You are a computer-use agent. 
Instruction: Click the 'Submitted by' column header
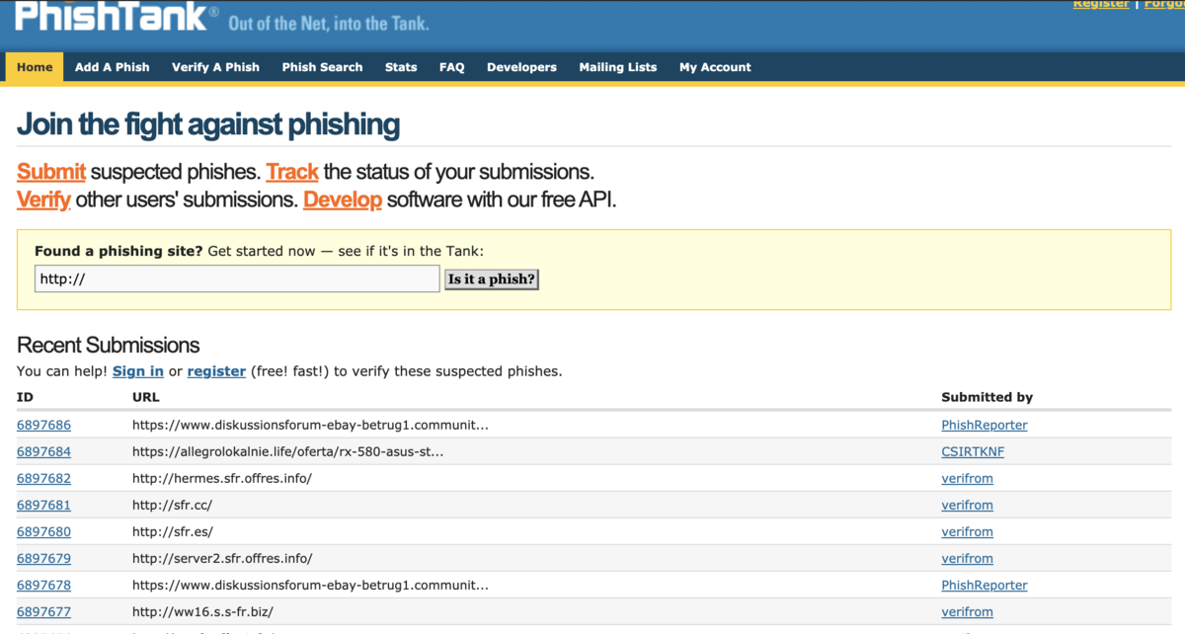987,397
